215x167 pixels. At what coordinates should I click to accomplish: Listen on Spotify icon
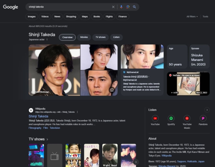[171, 118]
